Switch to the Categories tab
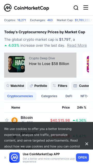 pos(49,96)
